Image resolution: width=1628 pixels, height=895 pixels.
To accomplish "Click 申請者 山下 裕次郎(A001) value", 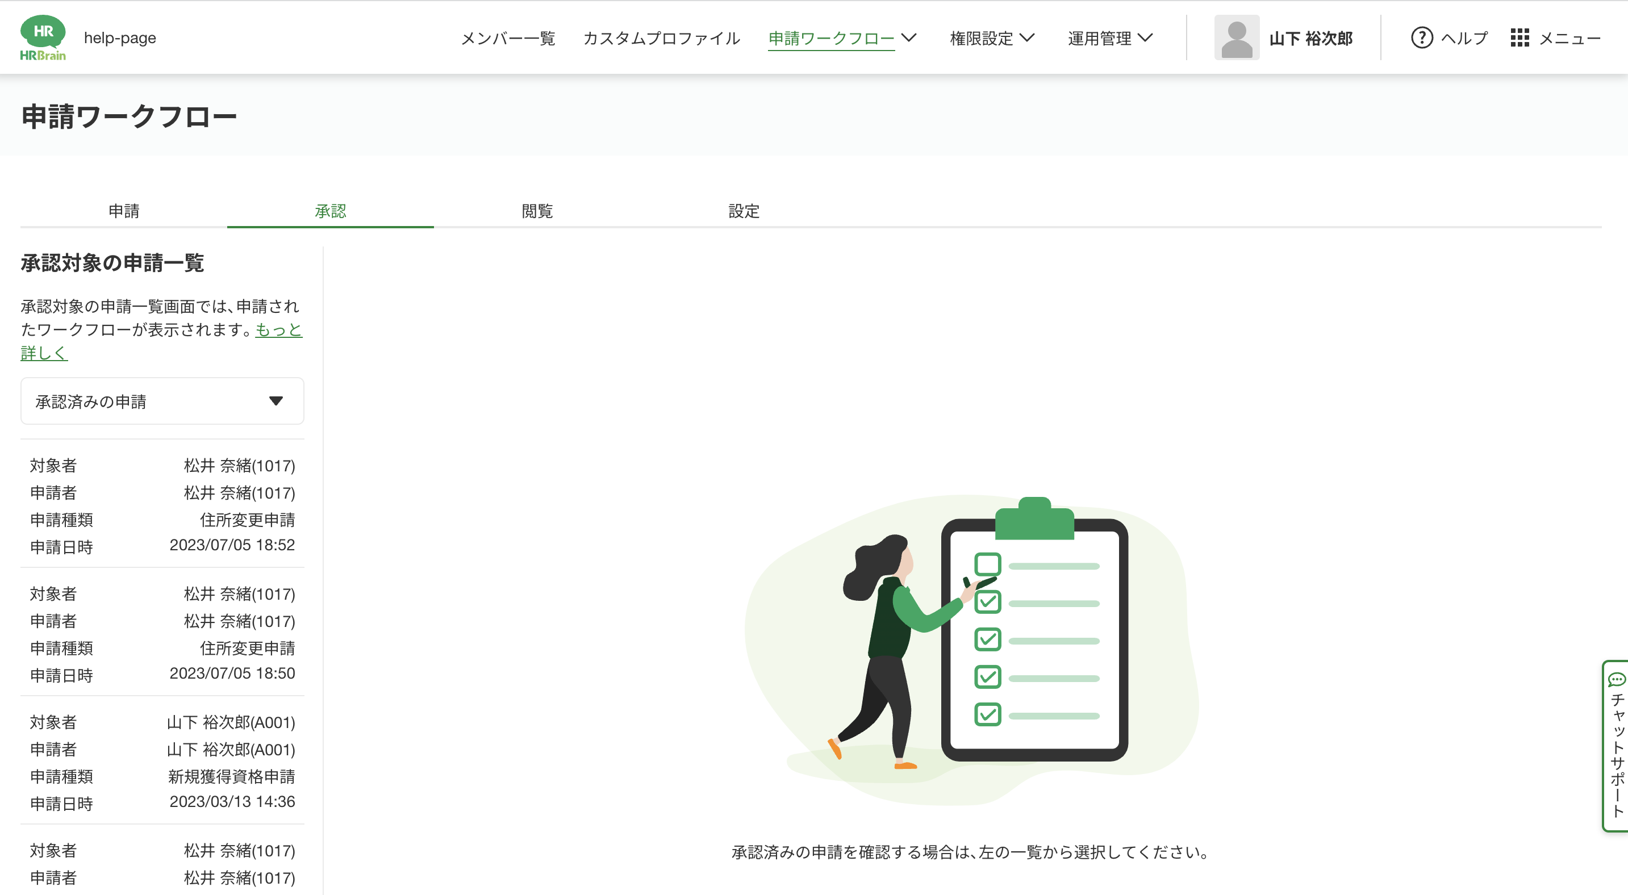I will [231, 749].
